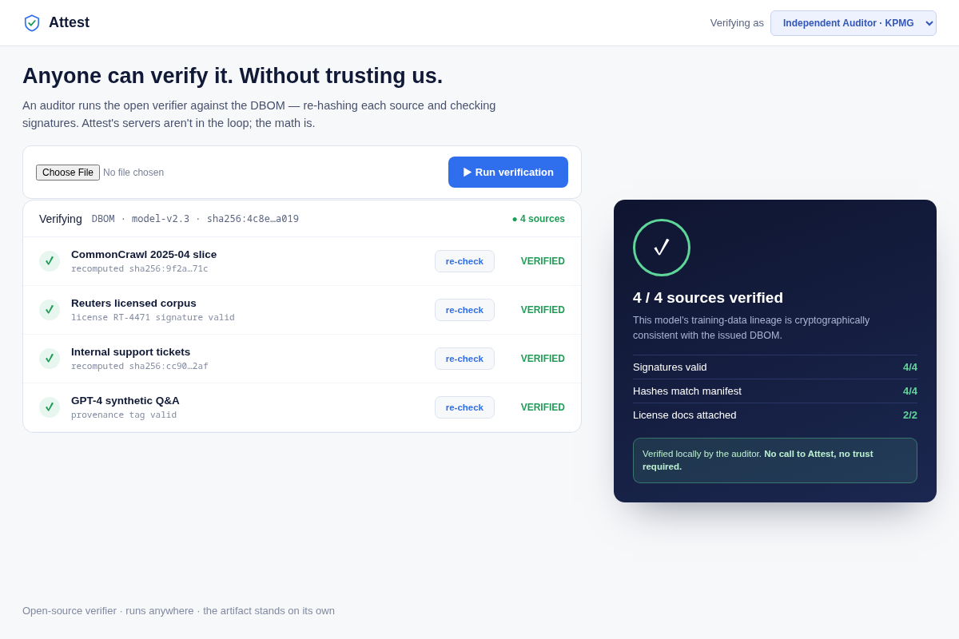Screen dimensions: 959x639
Task: Click 'Reuters licensed corpus' title
Action: pyautogui.click(x=133, y=304)
